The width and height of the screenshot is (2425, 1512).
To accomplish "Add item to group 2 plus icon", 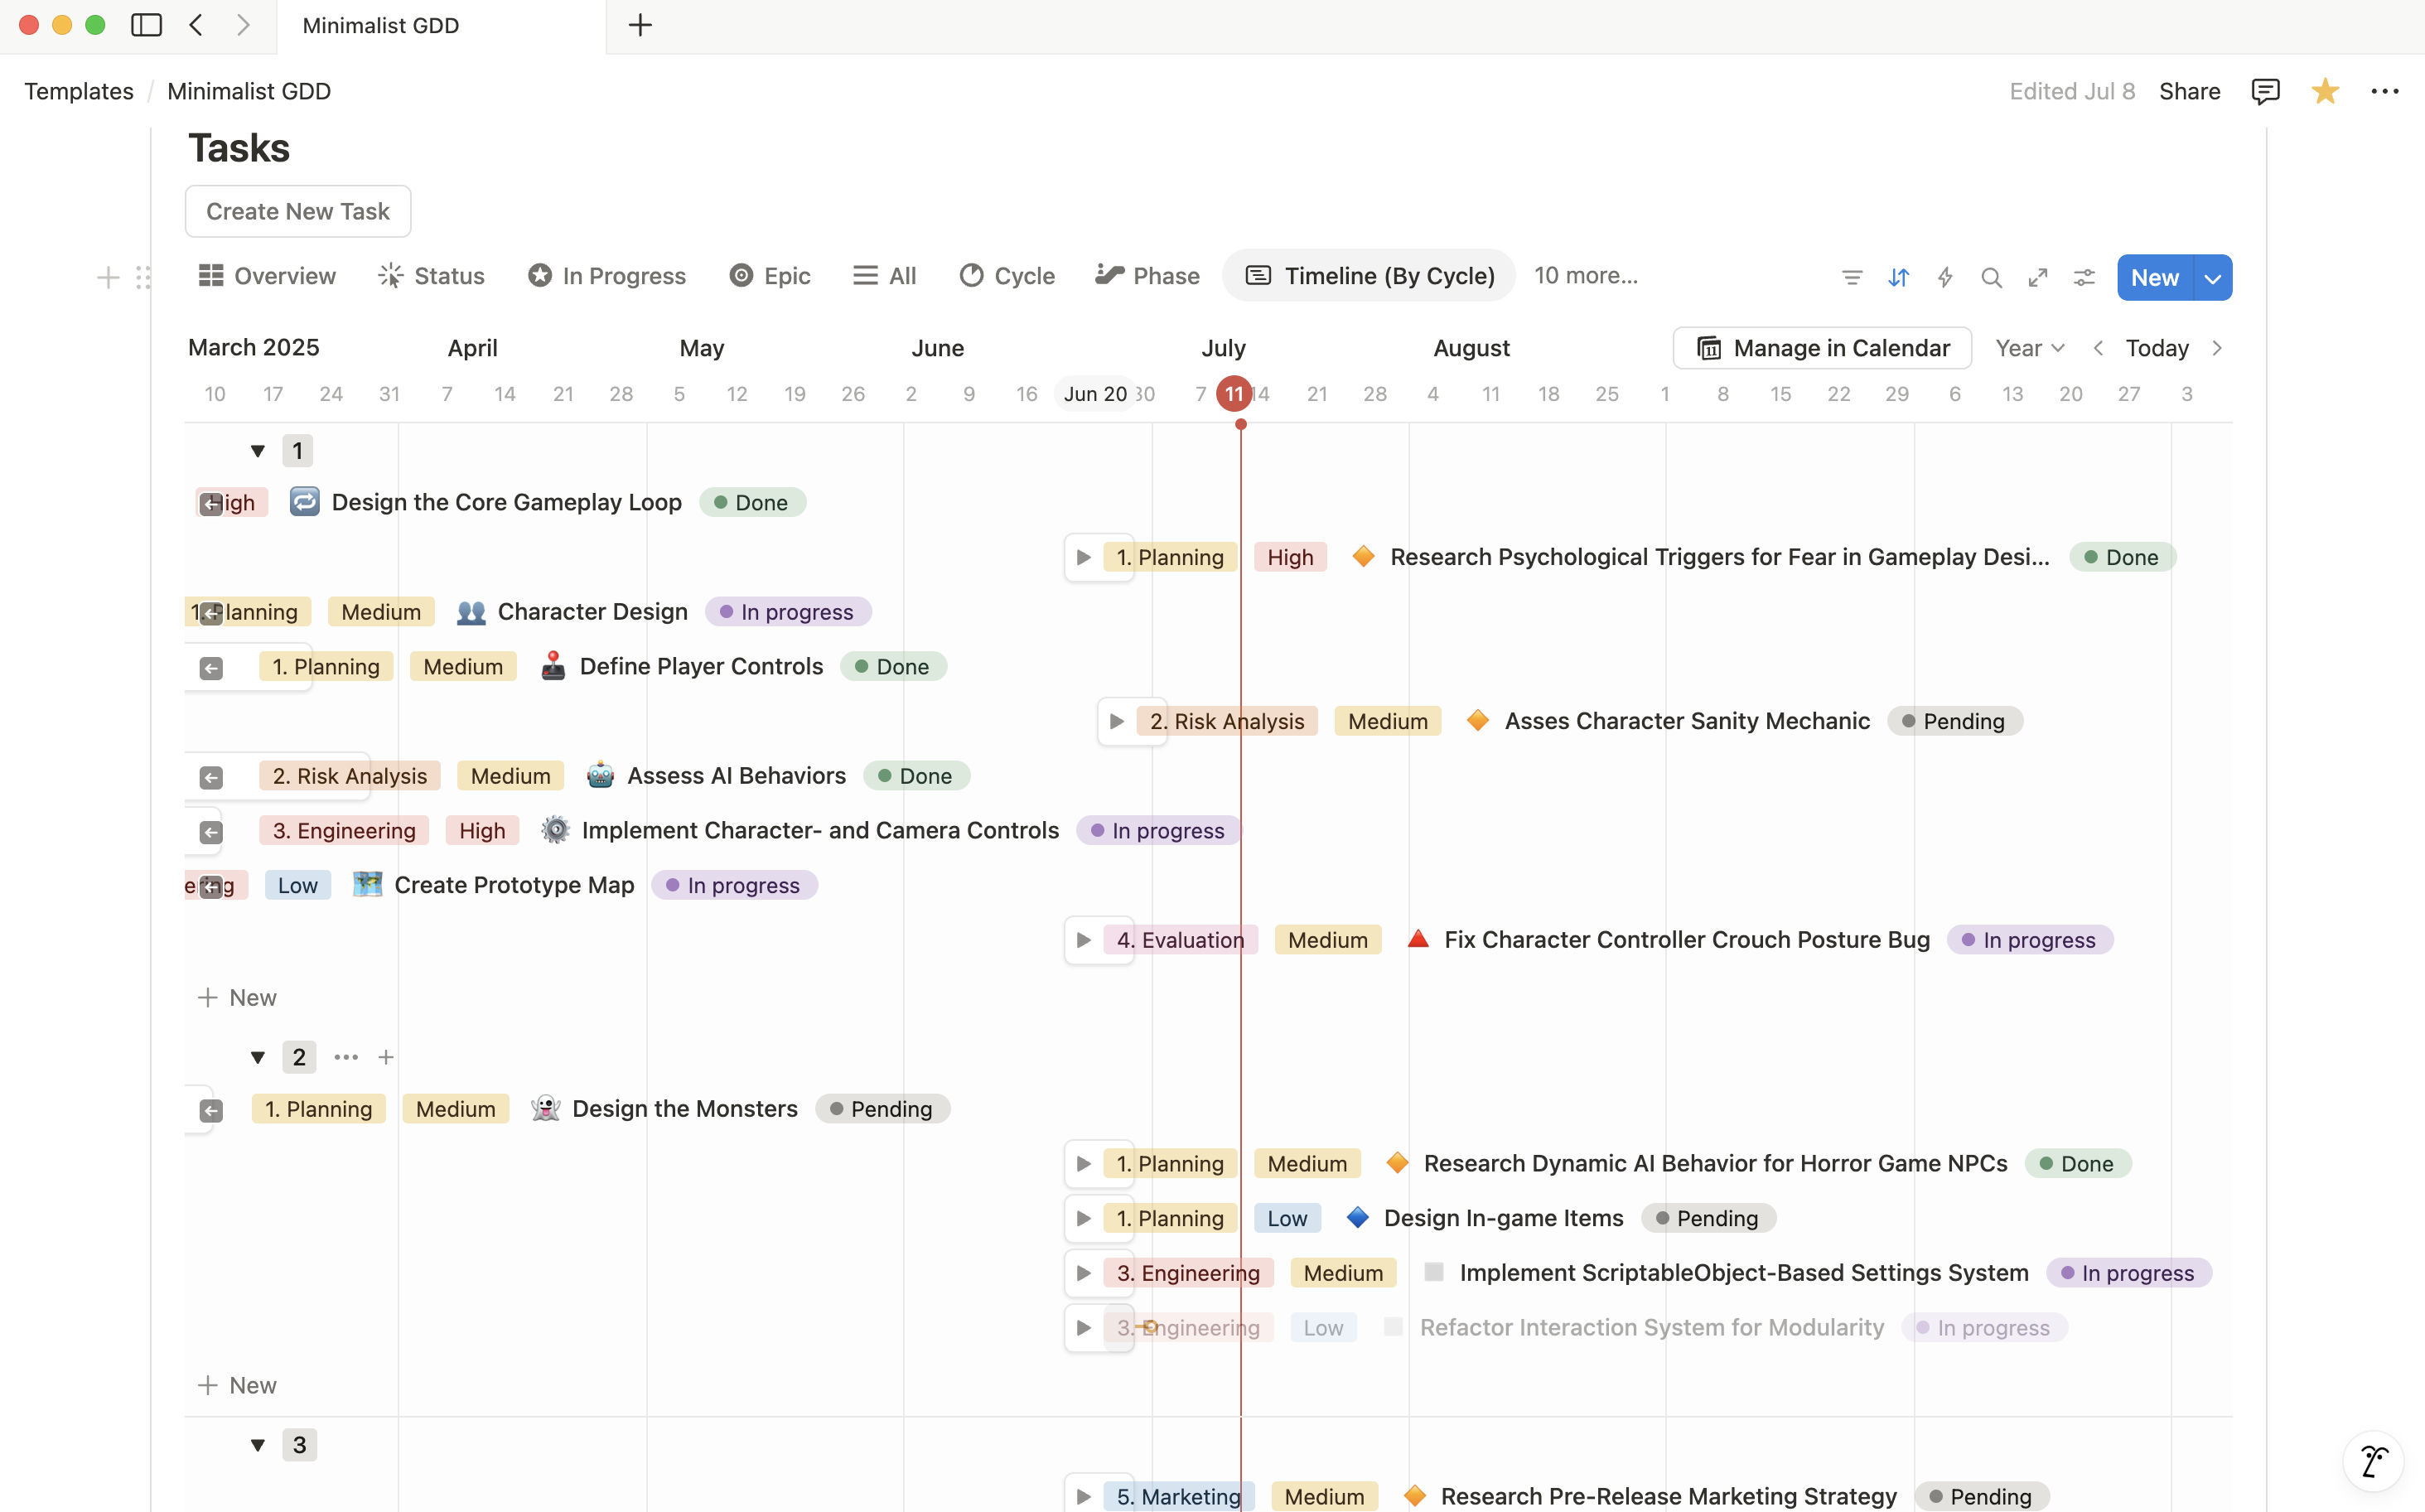I will pyautogui.click(x=386, y=1057).
